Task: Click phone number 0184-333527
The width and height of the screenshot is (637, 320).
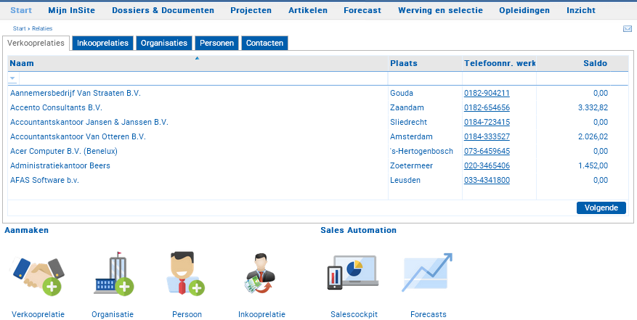Action: click(487, 137)
